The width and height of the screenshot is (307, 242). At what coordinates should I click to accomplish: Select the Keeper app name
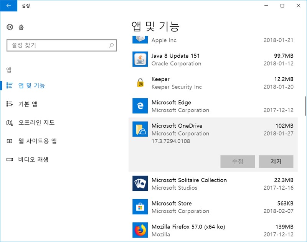click(x=160, y=79)
